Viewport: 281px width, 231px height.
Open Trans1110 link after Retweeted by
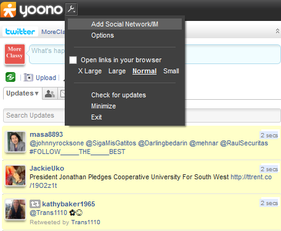pyautogui.click(x=86, y=222)
